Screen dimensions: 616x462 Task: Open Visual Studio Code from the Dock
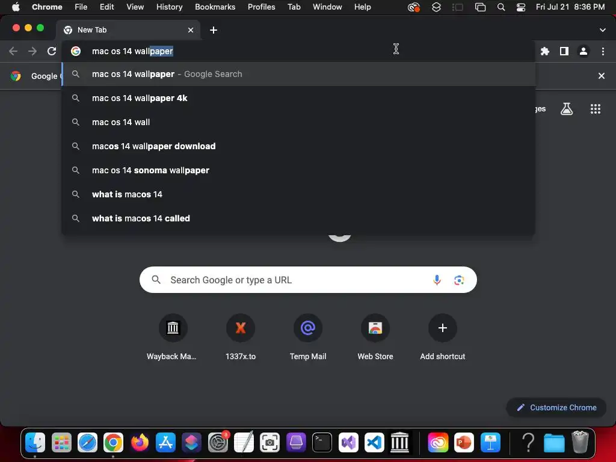(x=374, y=443)
